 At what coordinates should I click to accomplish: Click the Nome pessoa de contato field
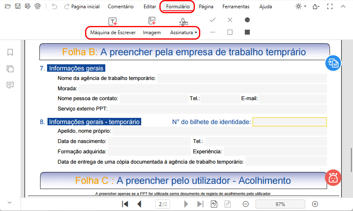pyautogui.click(x=154, y=98)
